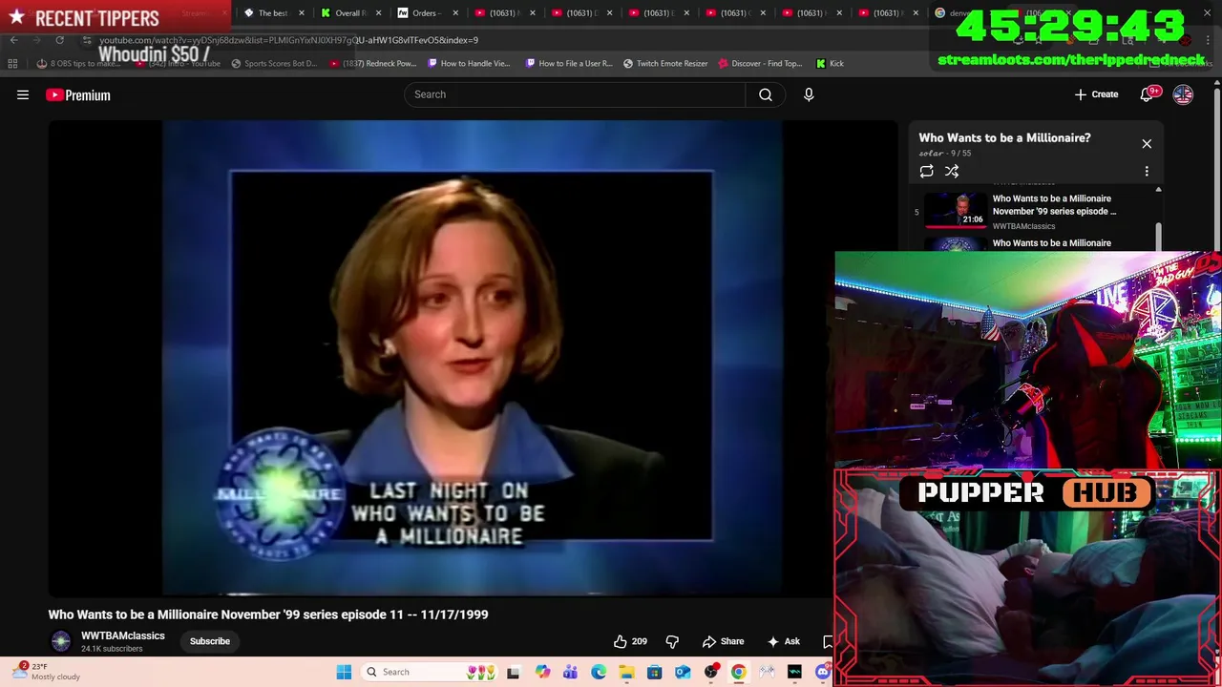Open the 'Discover - Find Top...' bookmark
The height and width of the screenshot is (687, 1222).
point(759,63)
